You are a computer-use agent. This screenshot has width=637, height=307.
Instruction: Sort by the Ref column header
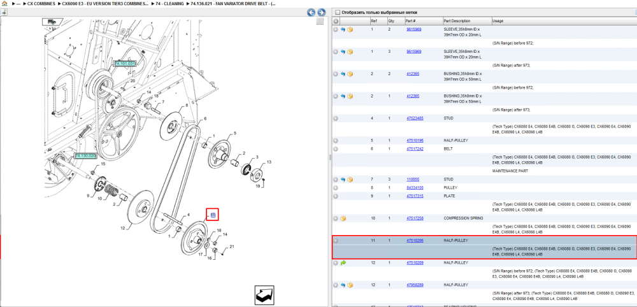373,21
